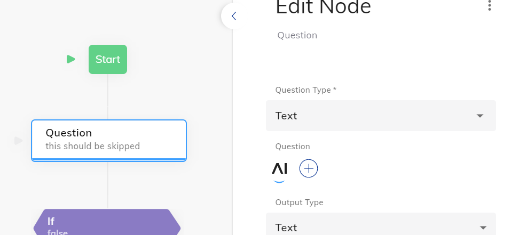Click the green play arrow beside Start
This screenshot has width=511, height=235.
pyautogui.click(x=70, y=59)
